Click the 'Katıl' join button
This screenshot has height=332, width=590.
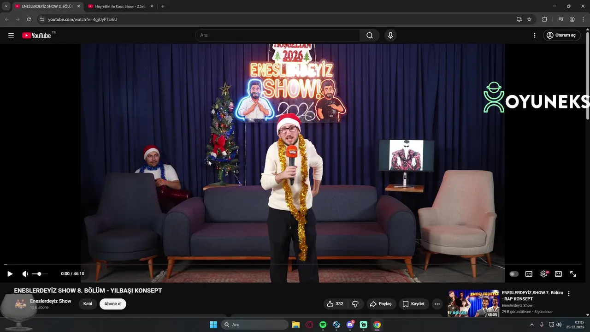click(88, 304)
